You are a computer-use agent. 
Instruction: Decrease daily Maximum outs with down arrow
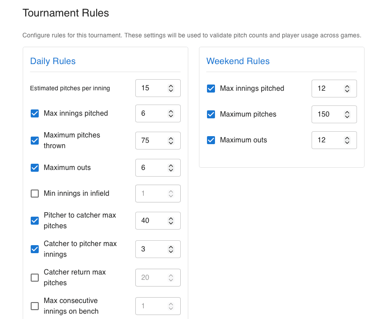point(171,170)
